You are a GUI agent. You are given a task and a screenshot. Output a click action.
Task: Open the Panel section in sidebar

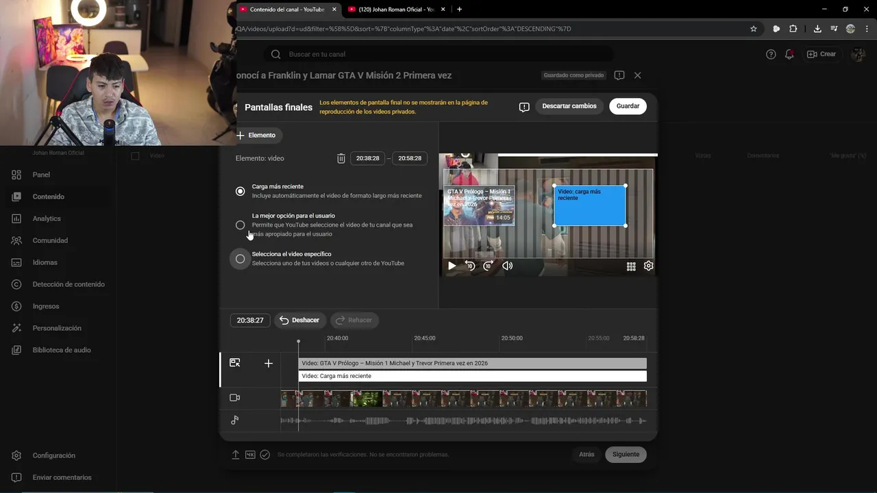(41, 175)
